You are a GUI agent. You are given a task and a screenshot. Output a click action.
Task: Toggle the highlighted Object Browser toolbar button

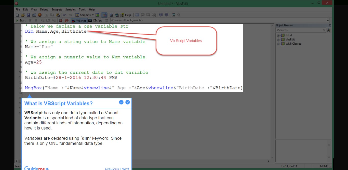[x=104, y=15]
